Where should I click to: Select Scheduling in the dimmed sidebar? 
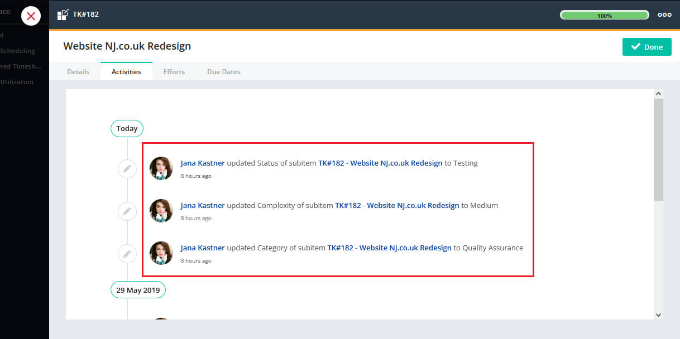18,51
